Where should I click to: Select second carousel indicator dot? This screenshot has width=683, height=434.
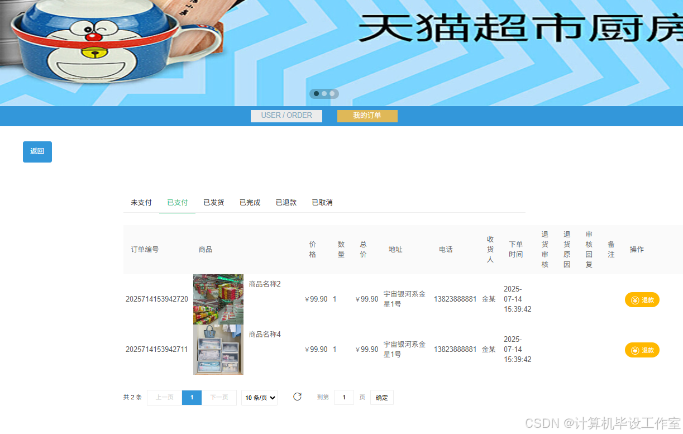click(324, 94)
